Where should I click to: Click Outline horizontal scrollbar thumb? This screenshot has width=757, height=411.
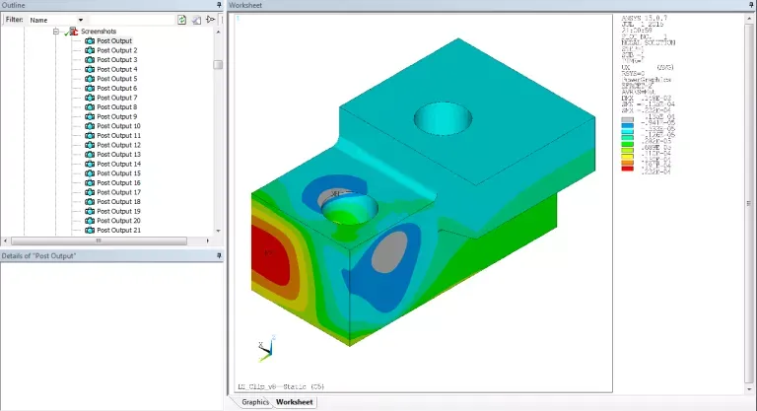[99, 240]
